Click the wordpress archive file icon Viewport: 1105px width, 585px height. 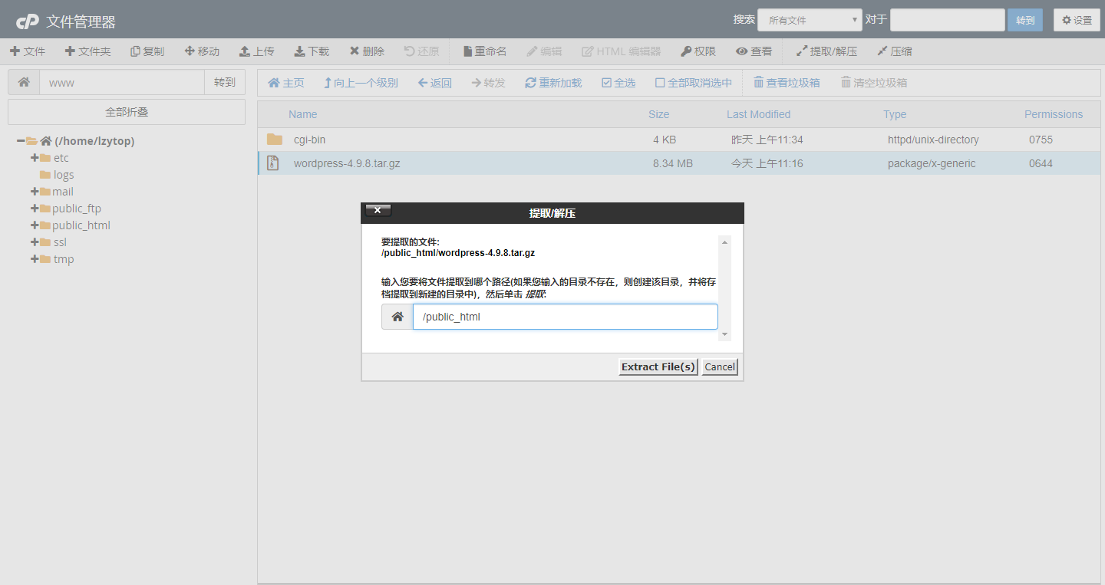pos(273,163)
